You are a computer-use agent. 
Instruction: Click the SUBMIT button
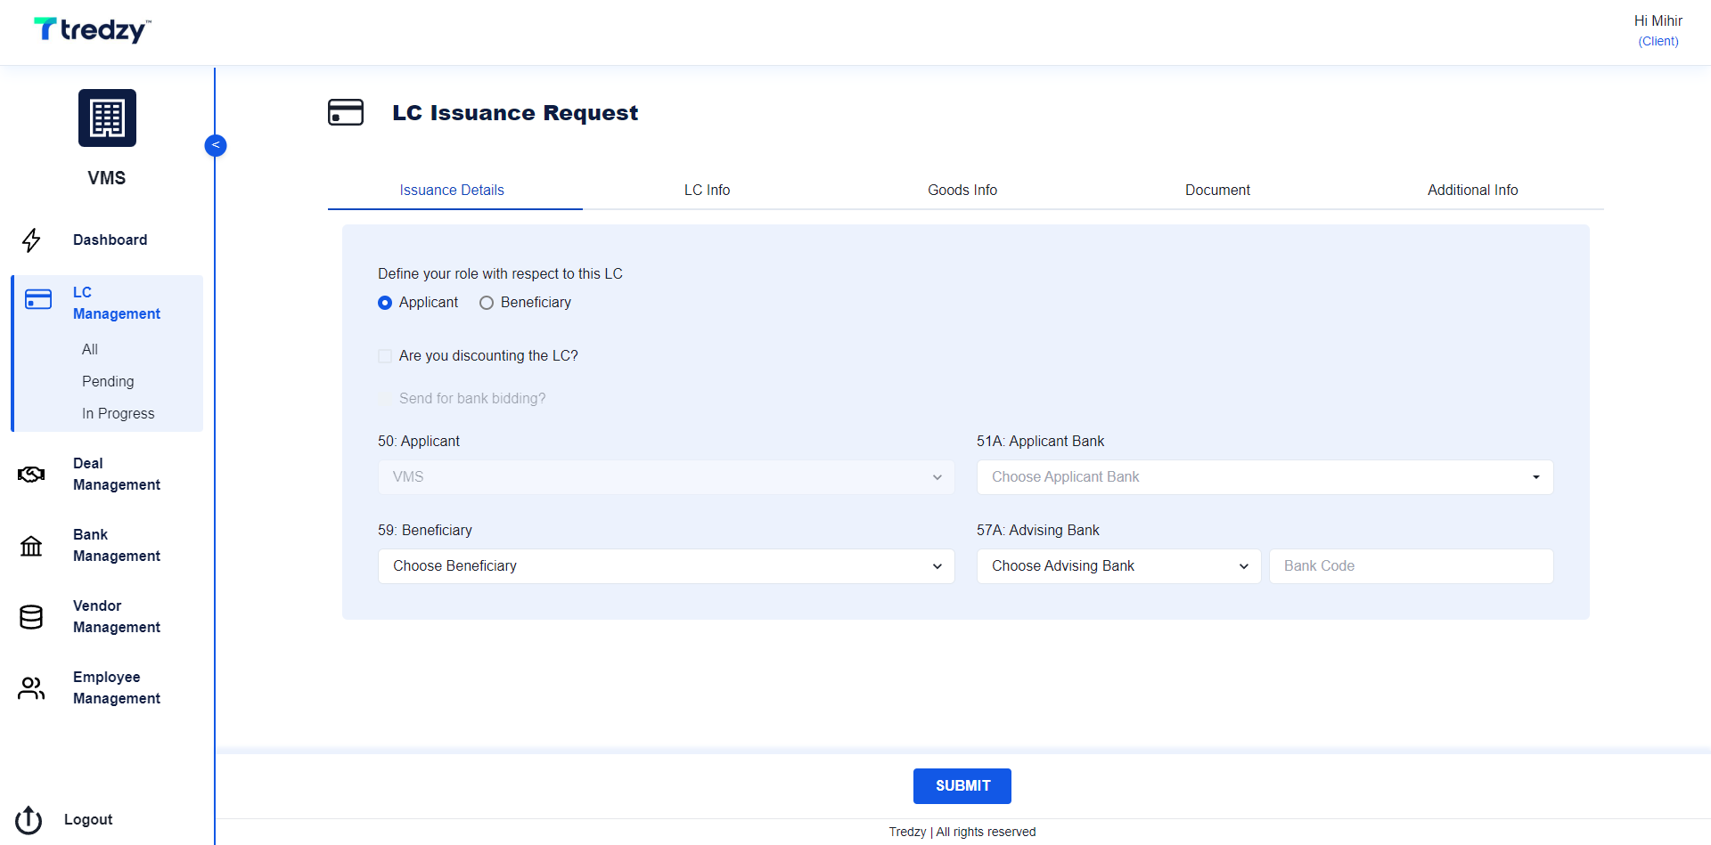coord(962,786)
